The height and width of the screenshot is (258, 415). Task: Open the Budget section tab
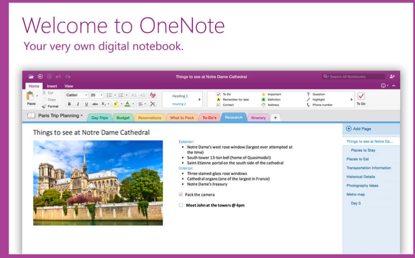[123, 118]
